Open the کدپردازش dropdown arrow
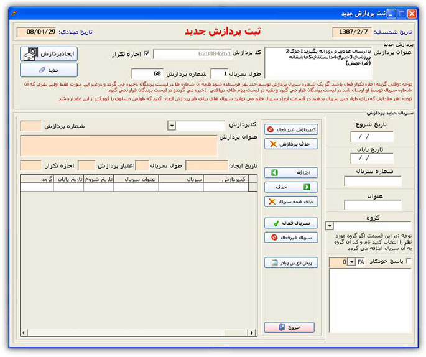The width and height of the screenshot is (426, 357). pos(172,126)
